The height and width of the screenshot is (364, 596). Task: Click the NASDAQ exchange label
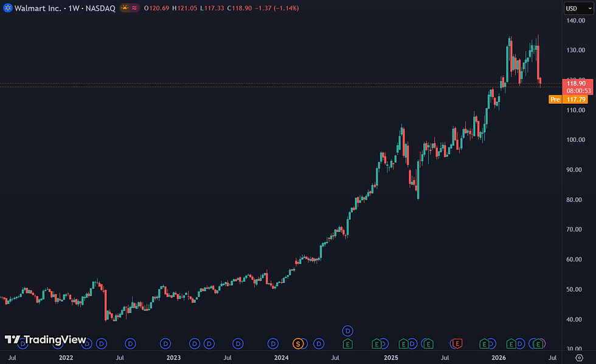pyautogui.click(x=100, y=8)
